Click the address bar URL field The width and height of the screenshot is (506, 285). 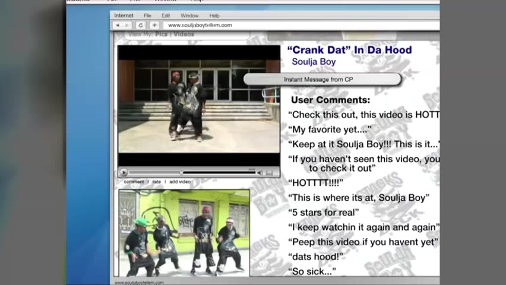coord(302,25)
